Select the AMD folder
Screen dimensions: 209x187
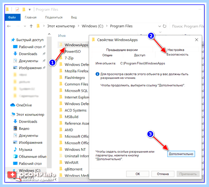66,130
